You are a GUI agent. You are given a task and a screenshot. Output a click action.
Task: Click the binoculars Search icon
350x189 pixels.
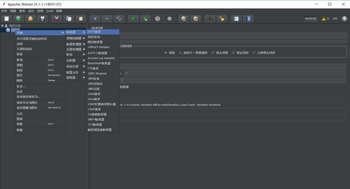tap(210, 19)
